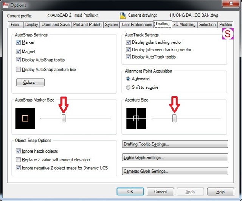The width and height of the screenshot is (242, 201).
Task: Click the HUONG DA...CO BAN.dwg drawing name
Action: (194, 15)
